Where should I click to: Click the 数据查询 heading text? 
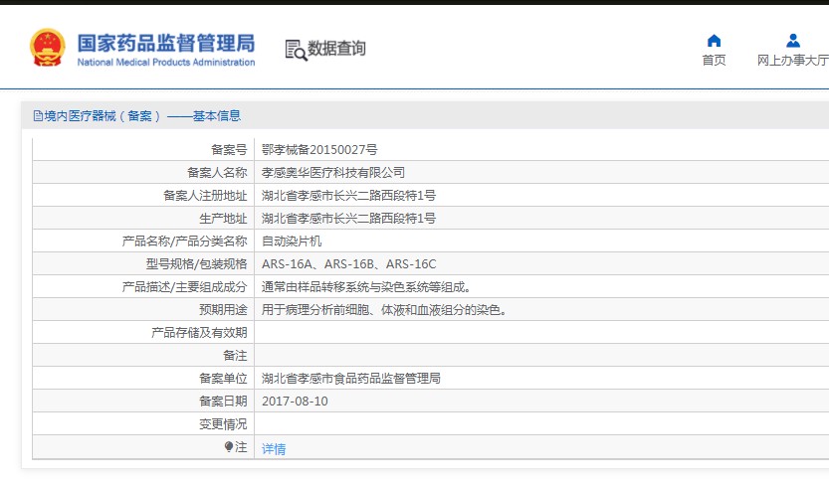point(336,48)
